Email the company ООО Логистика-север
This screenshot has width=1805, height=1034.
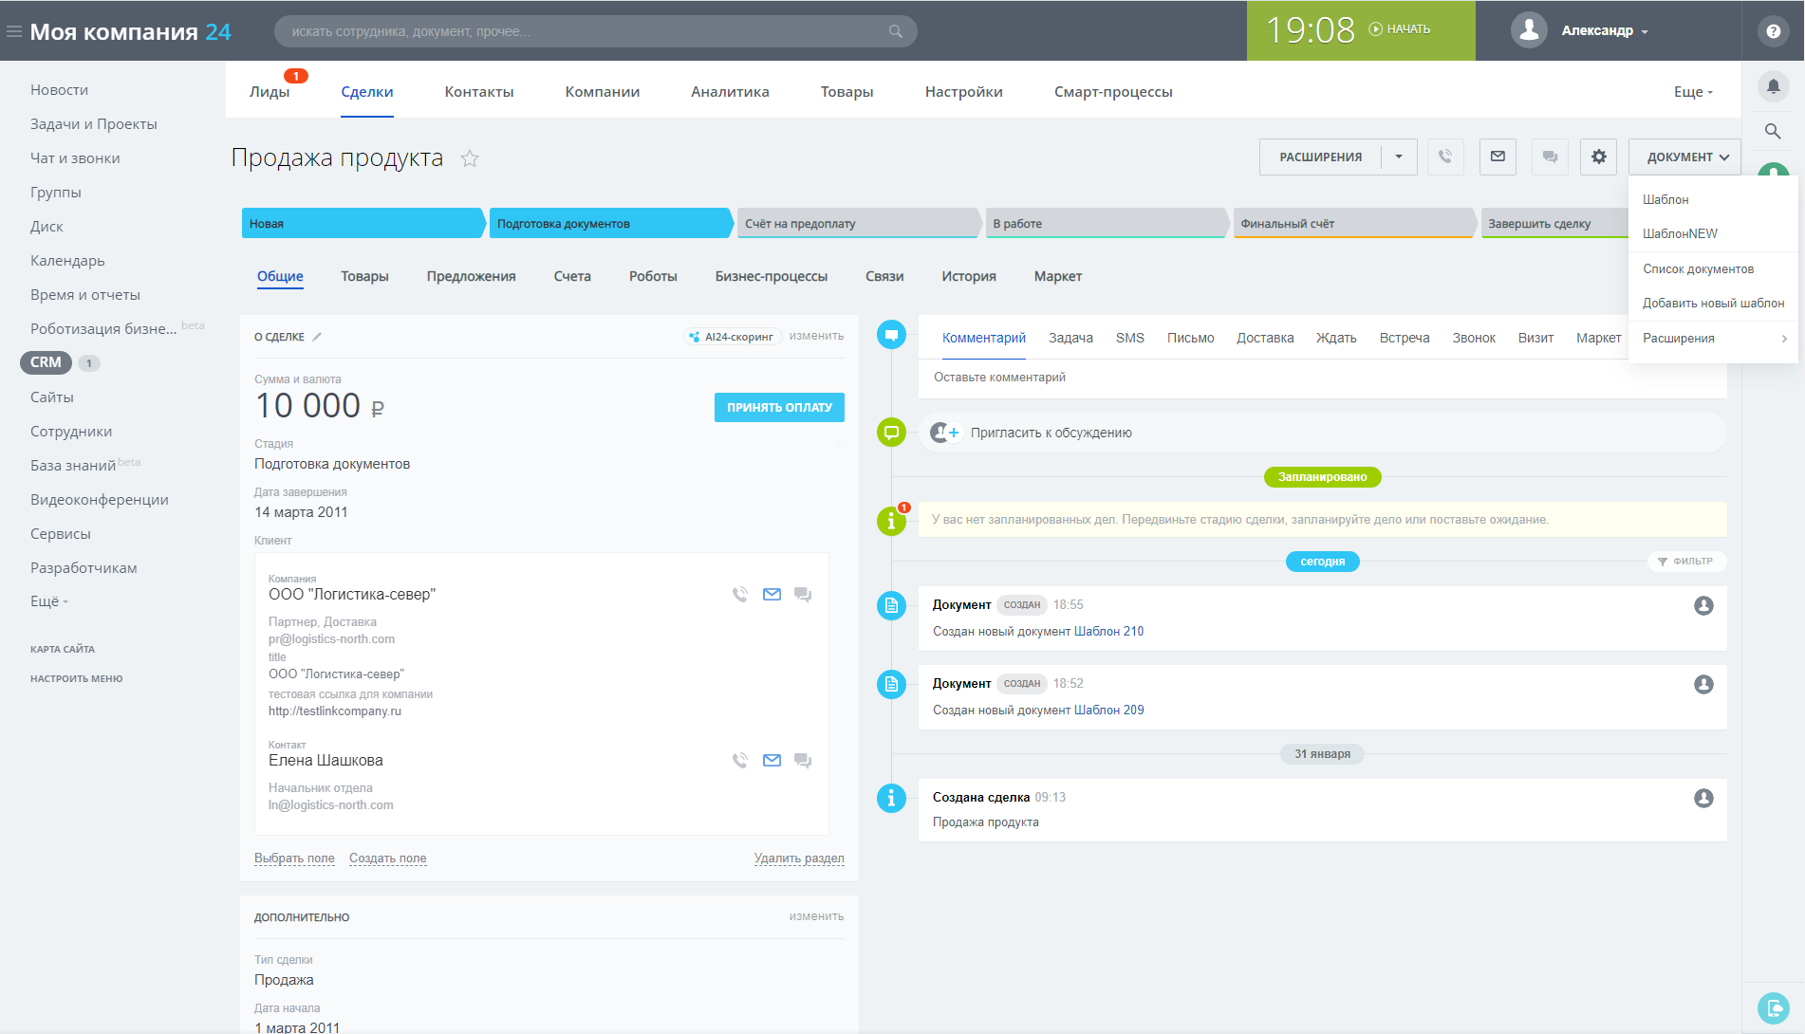pyautogui.click(x=772, y=595)
